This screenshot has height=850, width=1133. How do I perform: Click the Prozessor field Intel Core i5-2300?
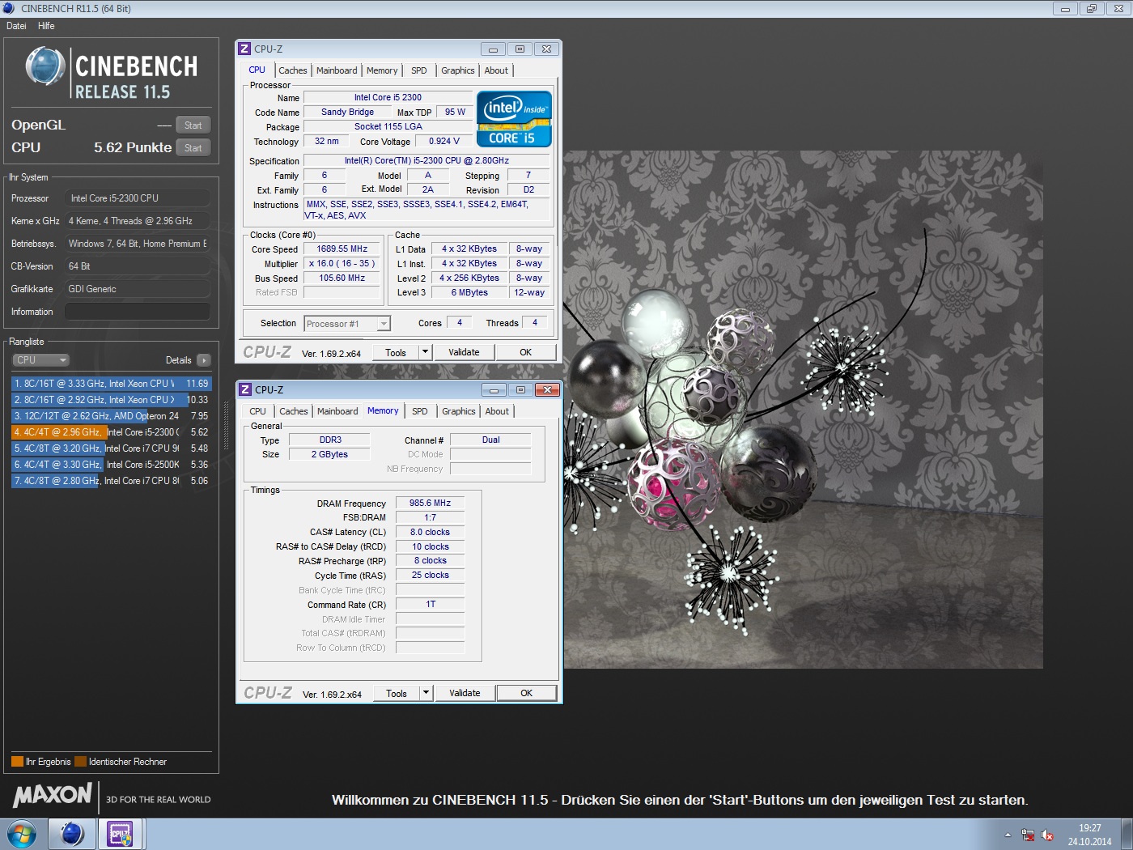coord(138,198)
